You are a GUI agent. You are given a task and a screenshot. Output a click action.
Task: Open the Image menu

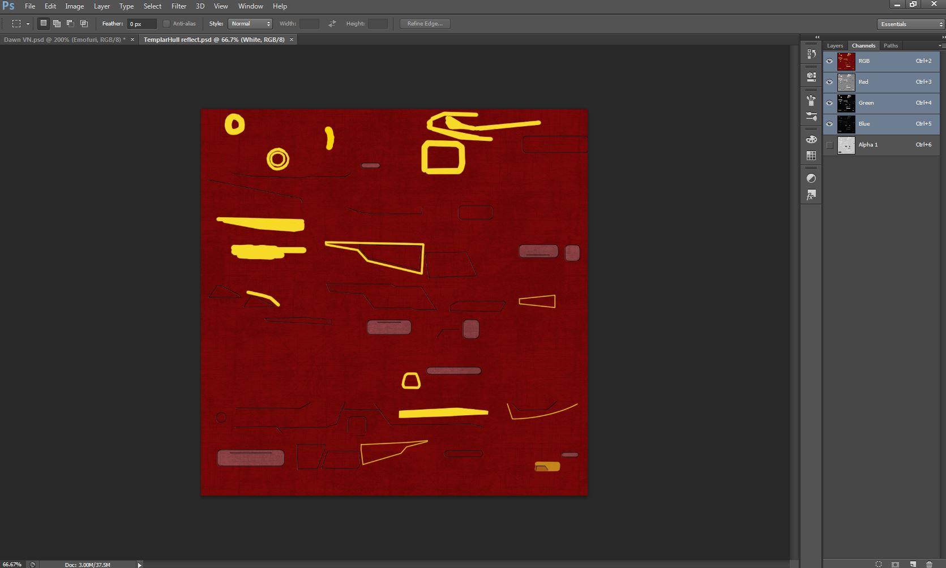pyautogui.click(x=74, y=6)
